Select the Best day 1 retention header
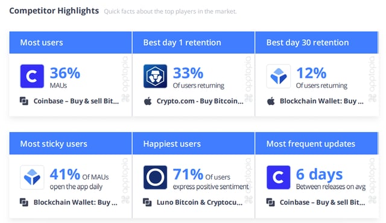386x223 pixels. 194,43
